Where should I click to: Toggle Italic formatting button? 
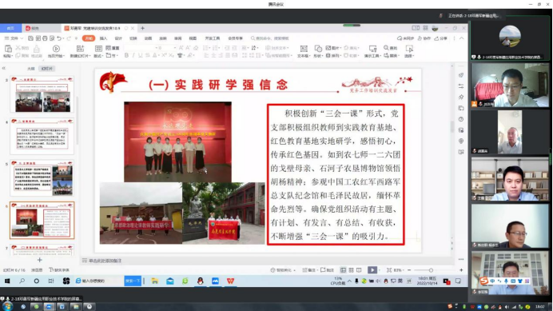pyautogui.click(x=133, y=55)
